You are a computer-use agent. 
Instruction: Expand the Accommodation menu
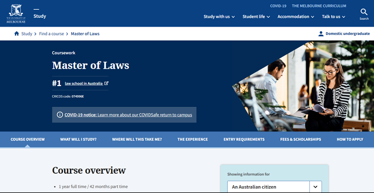click(x=296, y=17)
